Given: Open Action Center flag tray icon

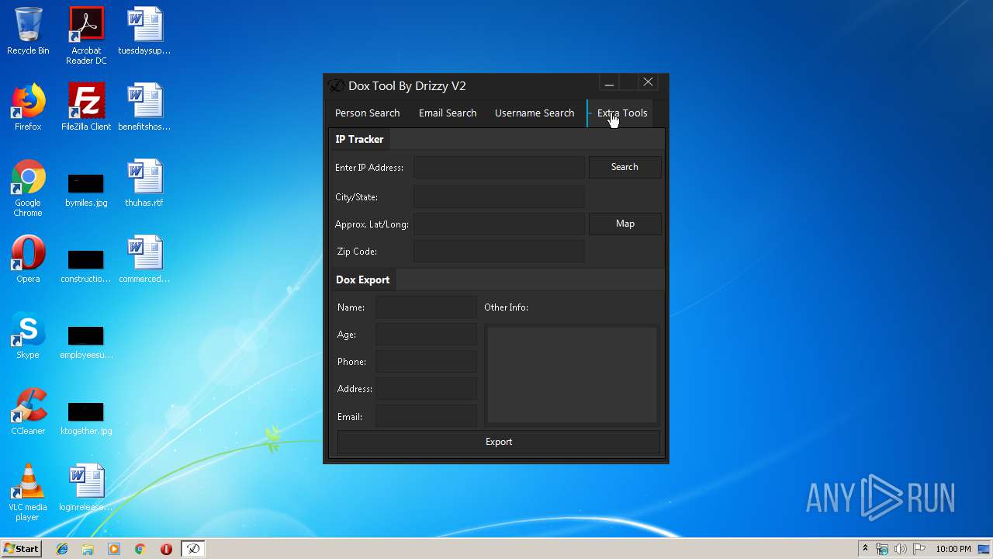Looking at the screenshot, I should [919, 549].
